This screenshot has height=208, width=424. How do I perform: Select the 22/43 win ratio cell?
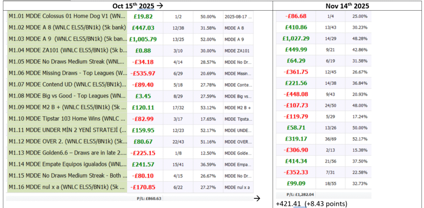pyautogui.click(x=177, y=141)
